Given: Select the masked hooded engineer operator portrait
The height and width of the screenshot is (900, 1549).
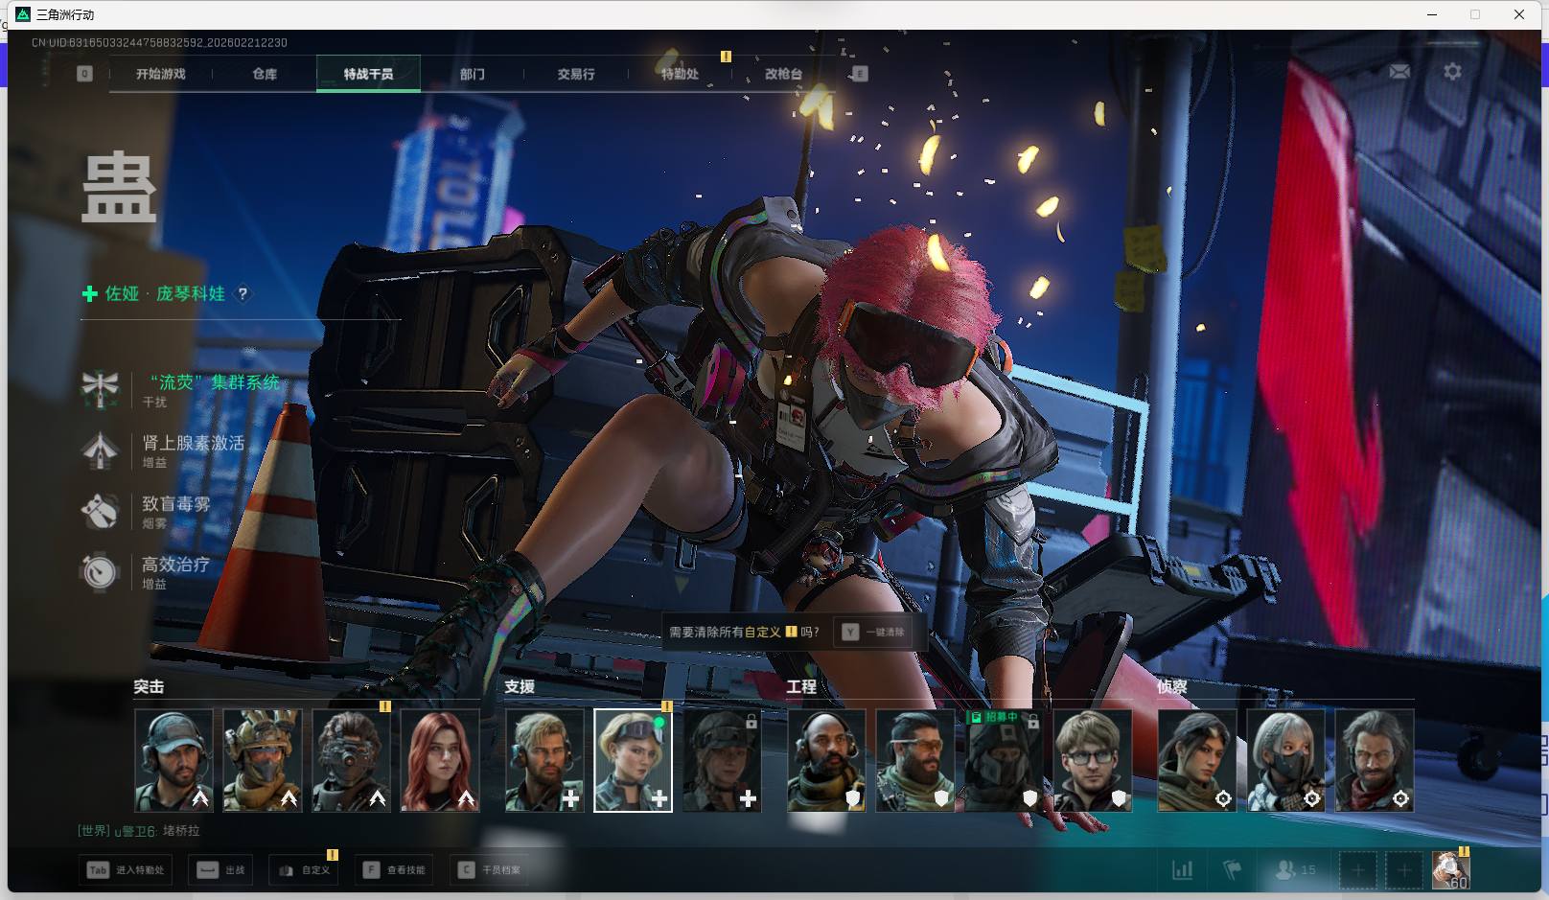Looking at the screenshot, I should click(1004, 761).
